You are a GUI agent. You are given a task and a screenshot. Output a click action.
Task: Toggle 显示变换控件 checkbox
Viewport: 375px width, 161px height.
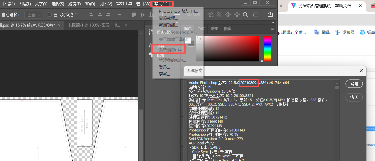[x=50, y=15]
